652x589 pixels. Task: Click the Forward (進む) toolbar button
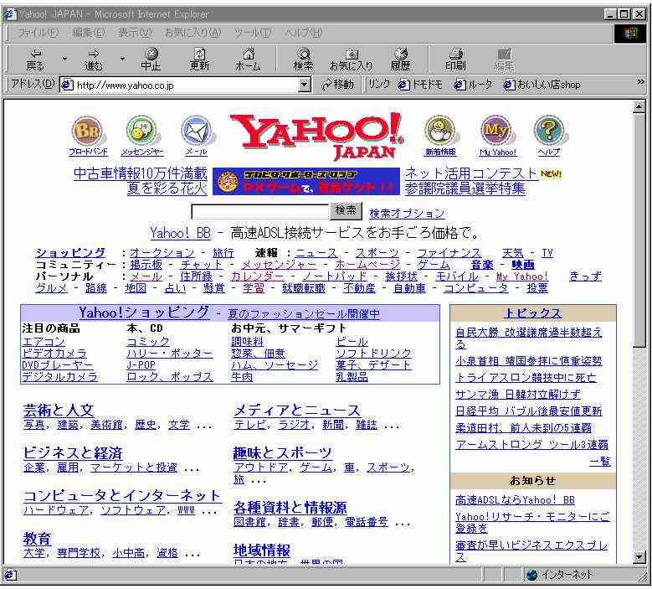pyautogui.click(x=93, y=59)
